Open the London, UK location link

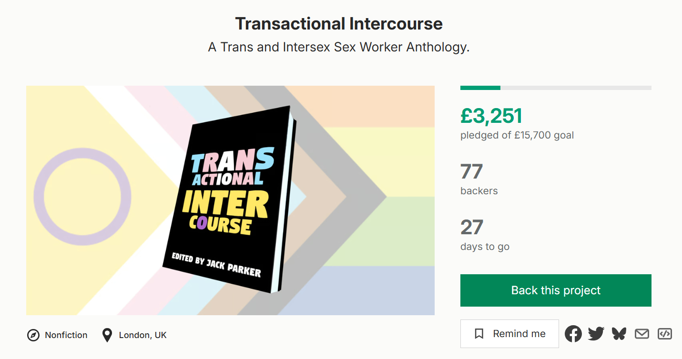[143, 335]
